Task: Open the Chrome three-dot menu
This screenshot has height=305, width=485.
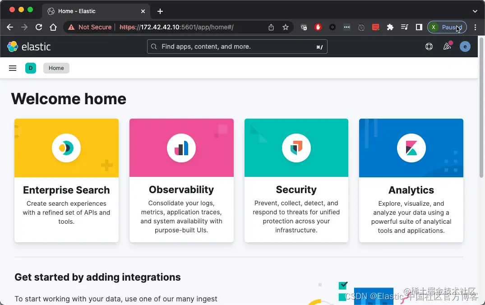Action: coord(476,27)
